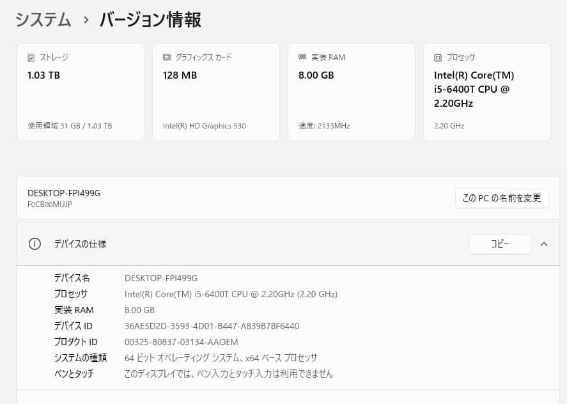
Task: Open the 1.03 TB storage summary card
Action: click(x=81, y=91)
